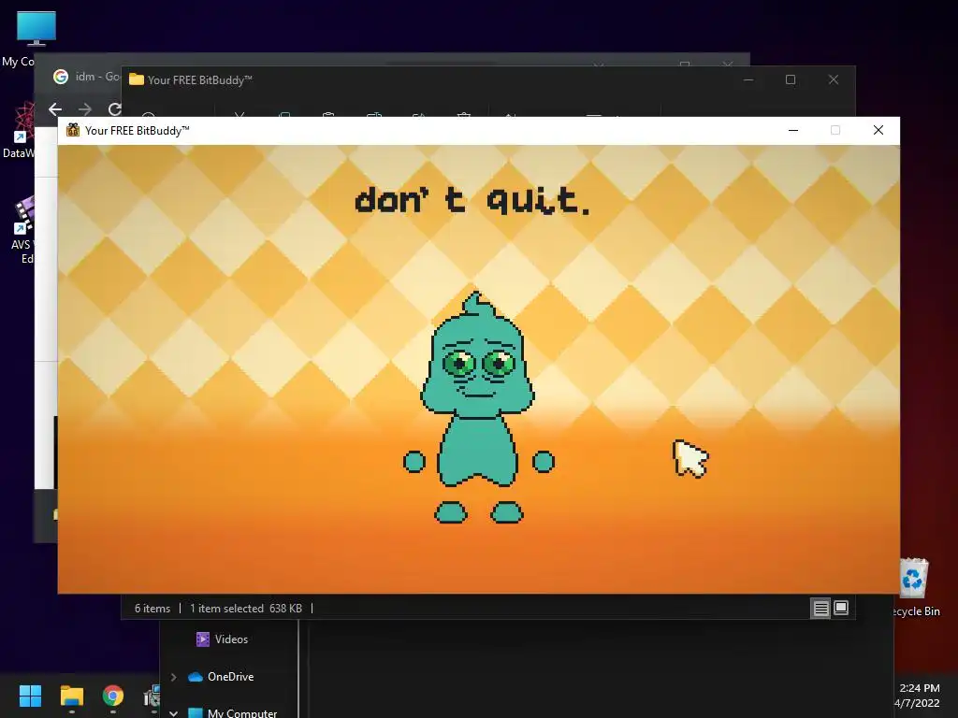Switch to the "idm - Go" Chrome tab
This screenshot has width=958, height=718.
(x=85, y=77)
